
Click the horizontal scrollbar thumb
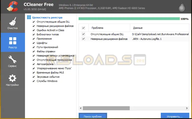pyautogui.click(x=106, y=108)
